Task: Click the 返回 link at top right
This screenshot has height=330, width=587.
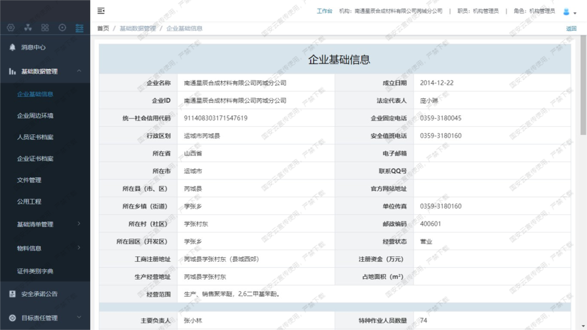Action: tap(571, 29)
